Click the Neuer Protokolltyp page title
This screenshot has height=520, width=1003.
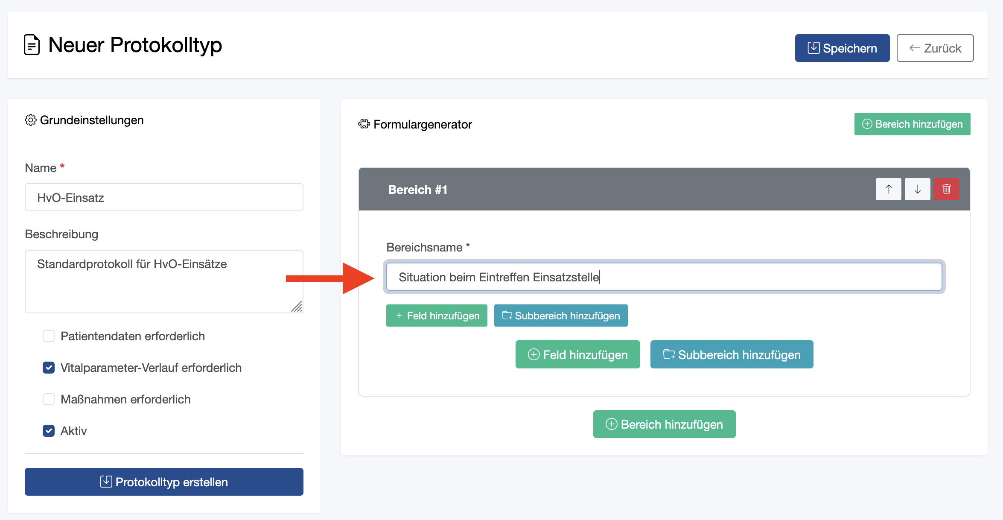click(x=135, y=45)
